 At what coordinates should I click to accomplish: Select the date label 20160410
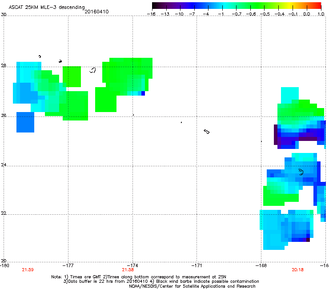click(96, 12)
